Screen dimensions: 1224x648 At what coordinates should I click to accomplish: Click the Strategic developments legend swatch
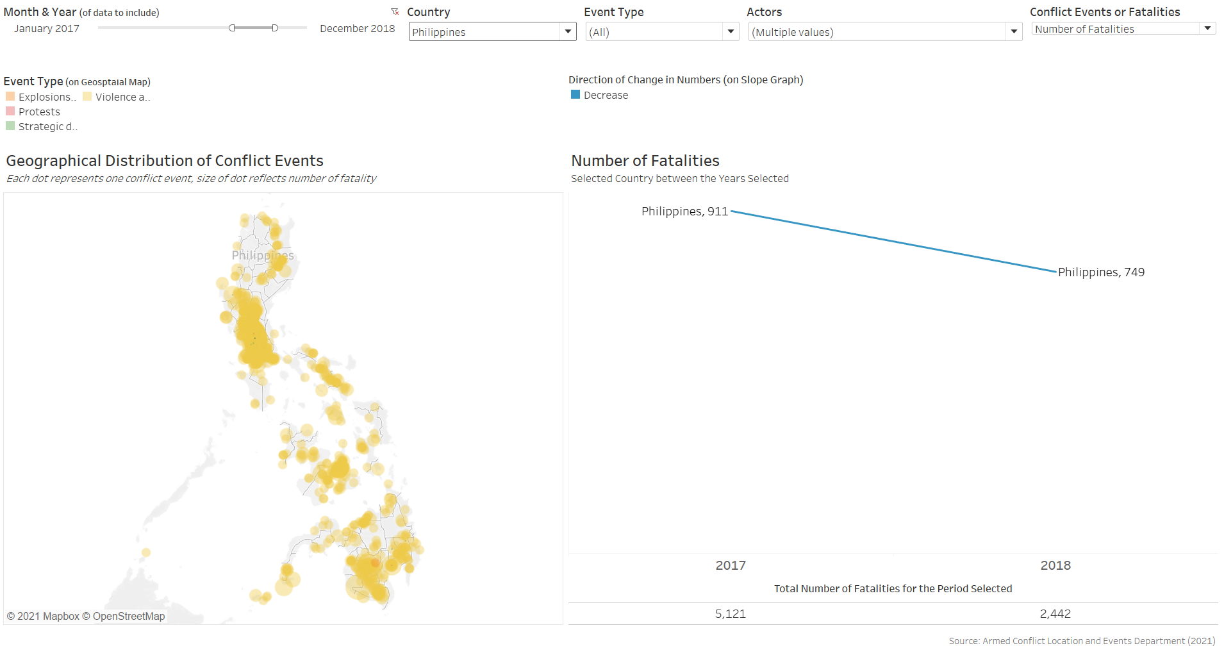pyautogui.click(x=10, y=126)
